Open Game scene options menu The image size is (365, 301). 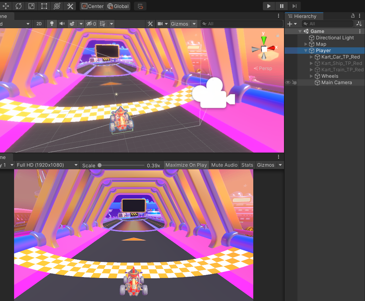click(x=360, y=31)
